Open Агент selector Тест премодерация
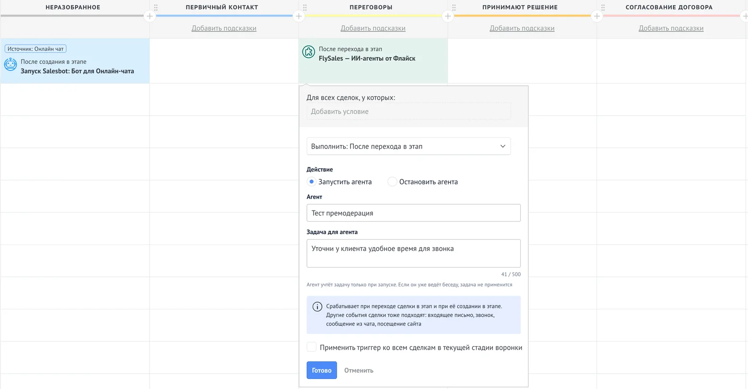The width and height of the screenshot is (748, 389). [x=413, y=213]
